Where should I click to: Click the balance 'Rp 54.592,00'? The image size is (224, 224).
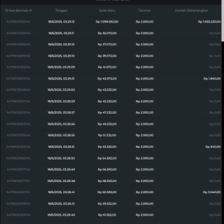coord(107,158)
